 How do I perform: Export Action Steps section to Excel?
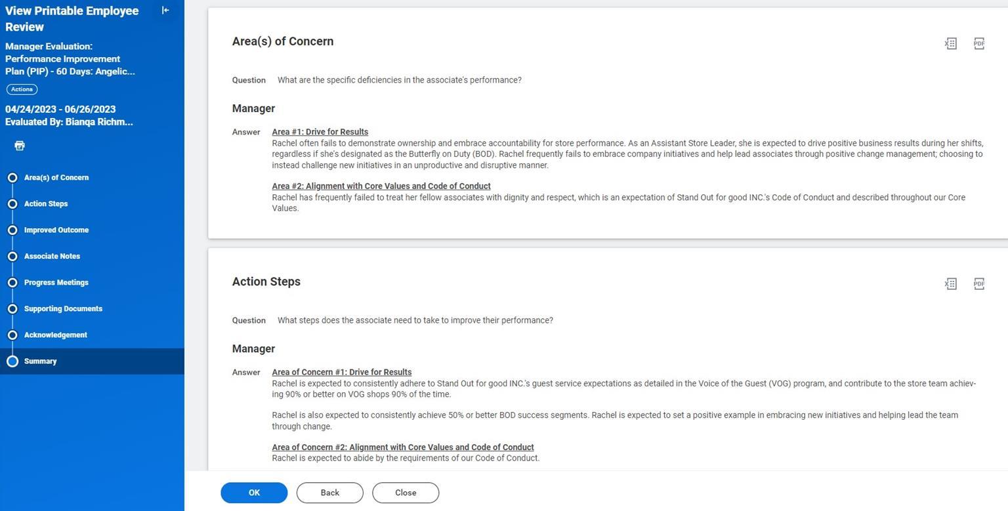[950, 283]
